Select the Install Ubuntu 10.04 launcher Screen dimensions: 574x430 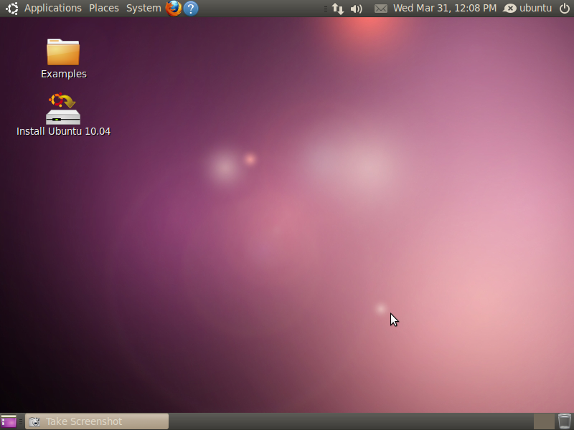pos(63,110)
